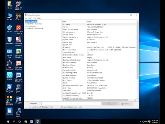Launch the Microsoft Office Excel shortcut

coord(19,53)
